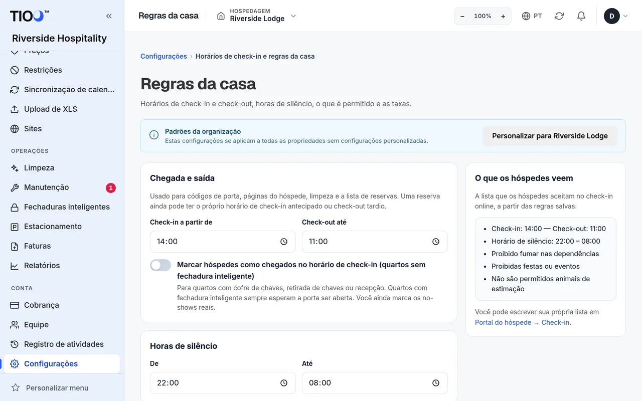Click the gear icon beside Configurações
Image resolution: width=642 pixels, height=401 pixels.
(15, 364)
